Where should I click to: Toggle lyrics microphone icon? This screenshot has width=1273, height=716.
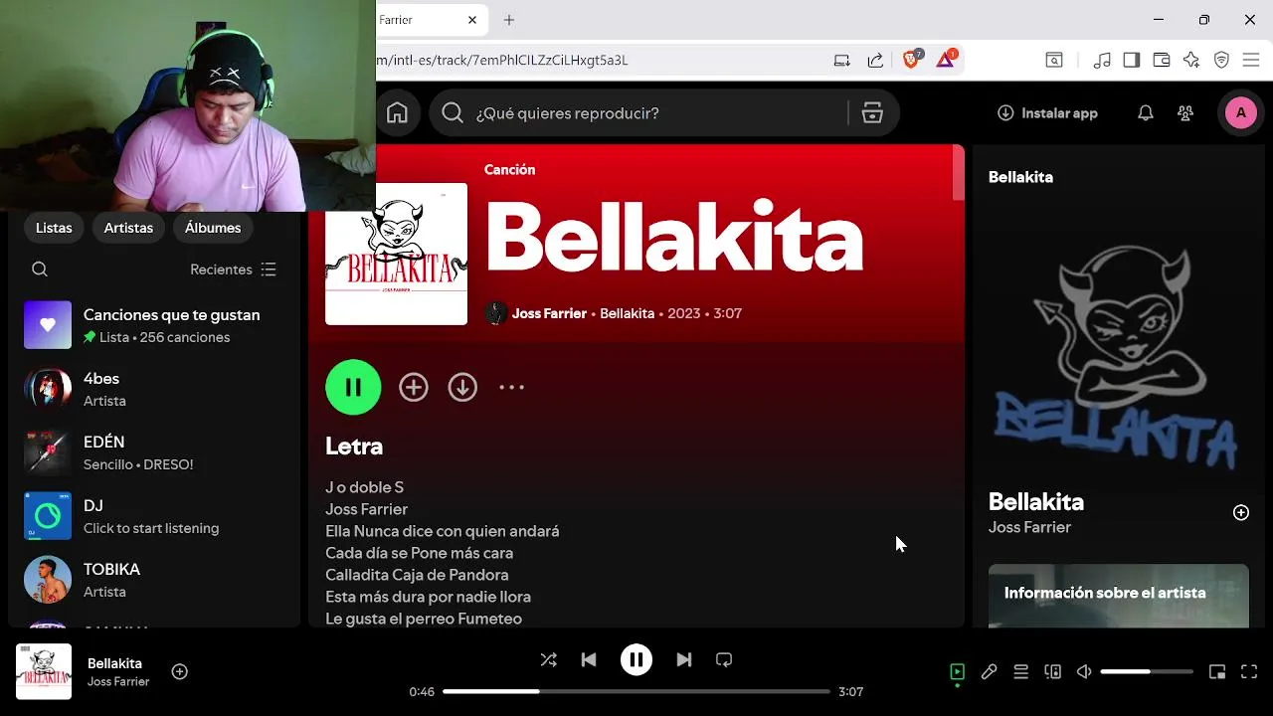(989, 672)
